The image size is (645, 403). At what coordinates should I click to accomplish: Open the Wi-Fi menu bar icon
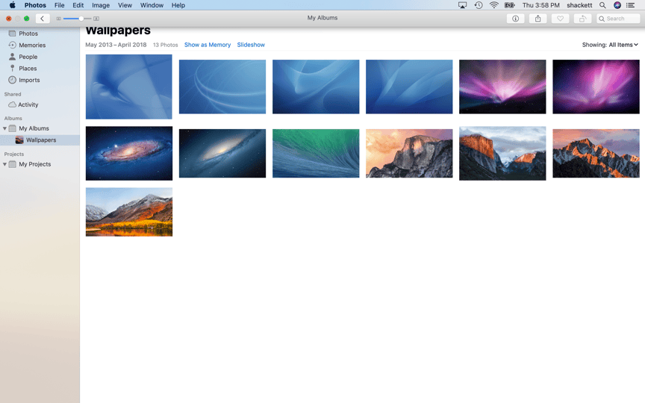pos(493,5)
